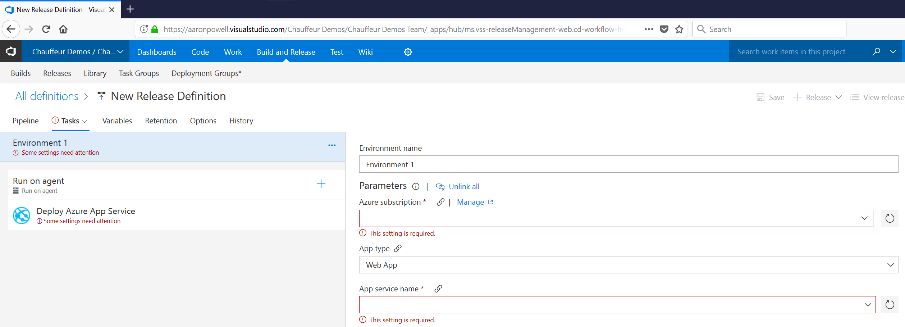This screenshot has height=327, width=905.
Task: Click the Environment name input field
Action: coord(539,164)
